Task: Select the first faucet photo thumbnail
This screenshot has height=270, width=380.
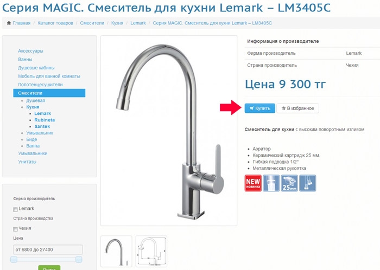Action: pyautogui.click(x=116, y=252)
